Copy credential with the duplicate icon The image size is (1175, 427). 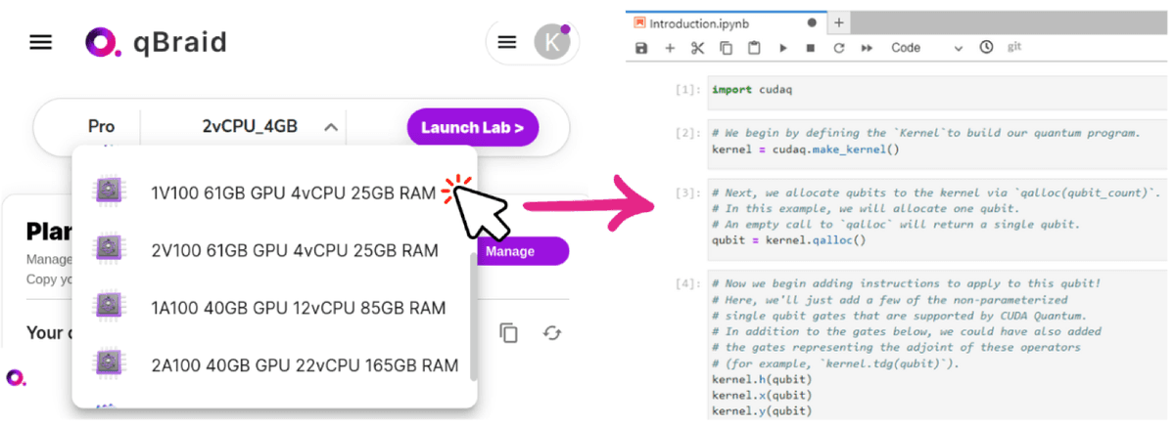tap(509, 332)
